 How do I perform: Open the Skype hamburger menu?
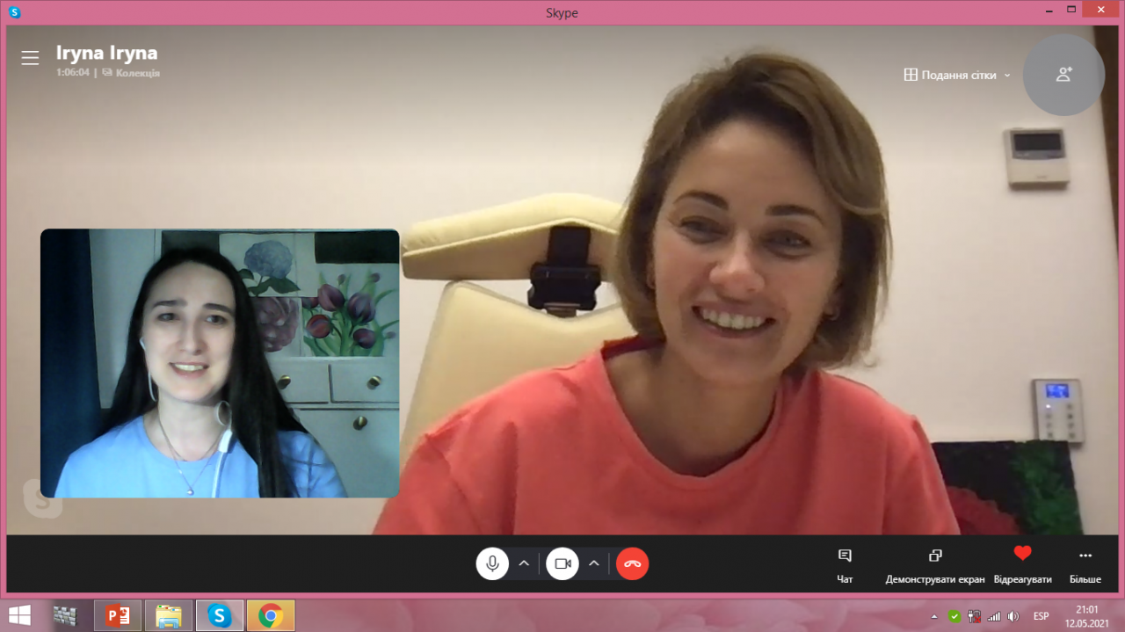(30, 58)
